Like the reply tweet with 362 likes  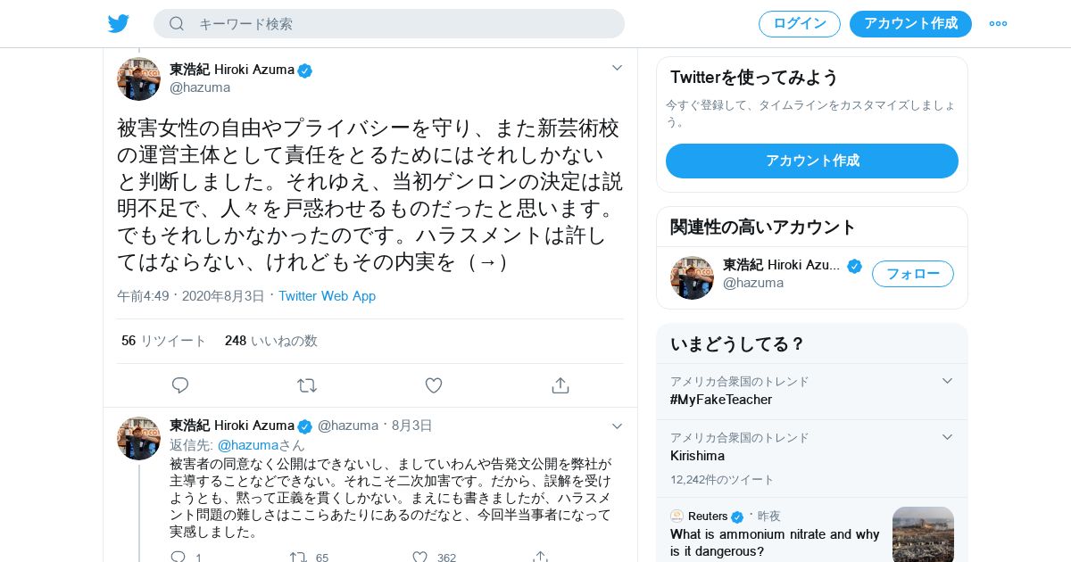(x=420, y=557)
